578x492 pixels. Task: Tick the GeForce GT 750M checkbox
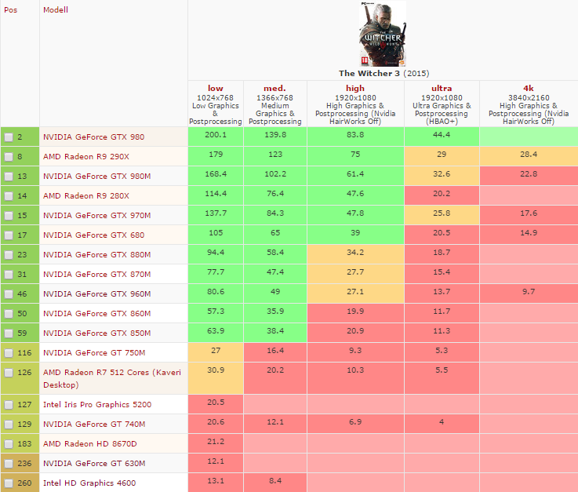9,353
